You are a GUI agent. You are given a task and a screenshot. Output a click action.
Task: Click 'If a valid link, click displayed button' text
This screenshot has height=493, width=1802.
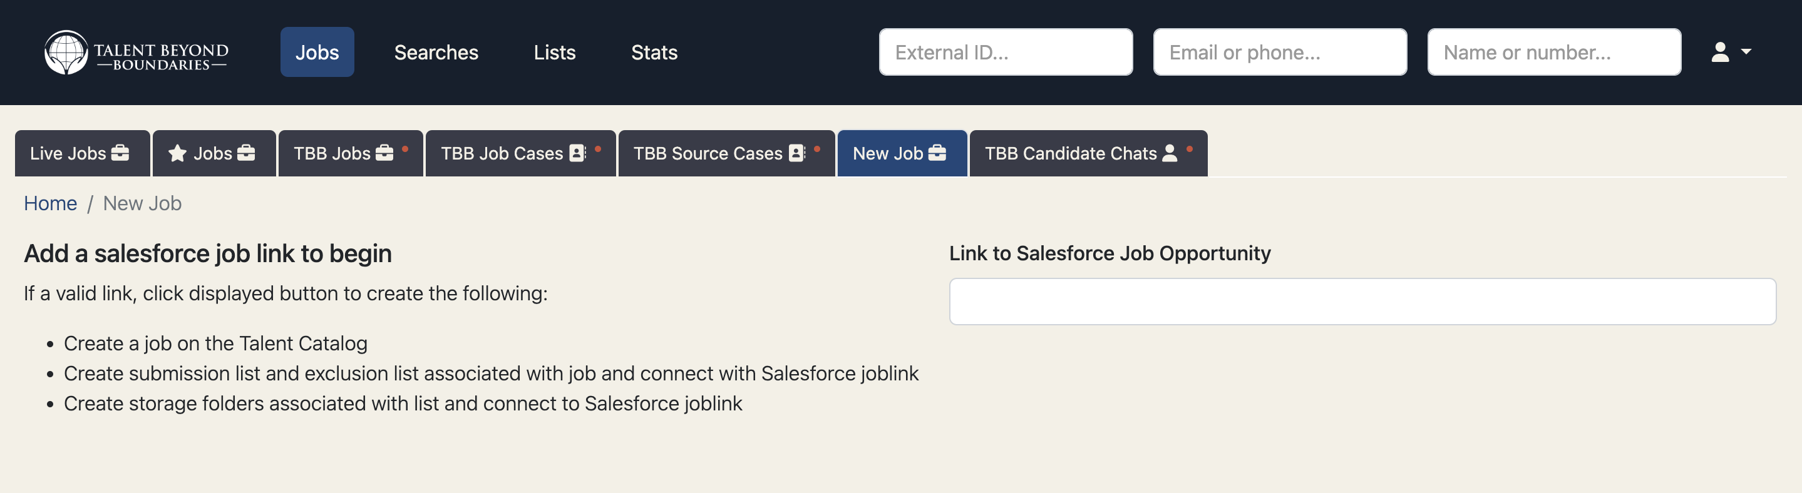point(286,293)
